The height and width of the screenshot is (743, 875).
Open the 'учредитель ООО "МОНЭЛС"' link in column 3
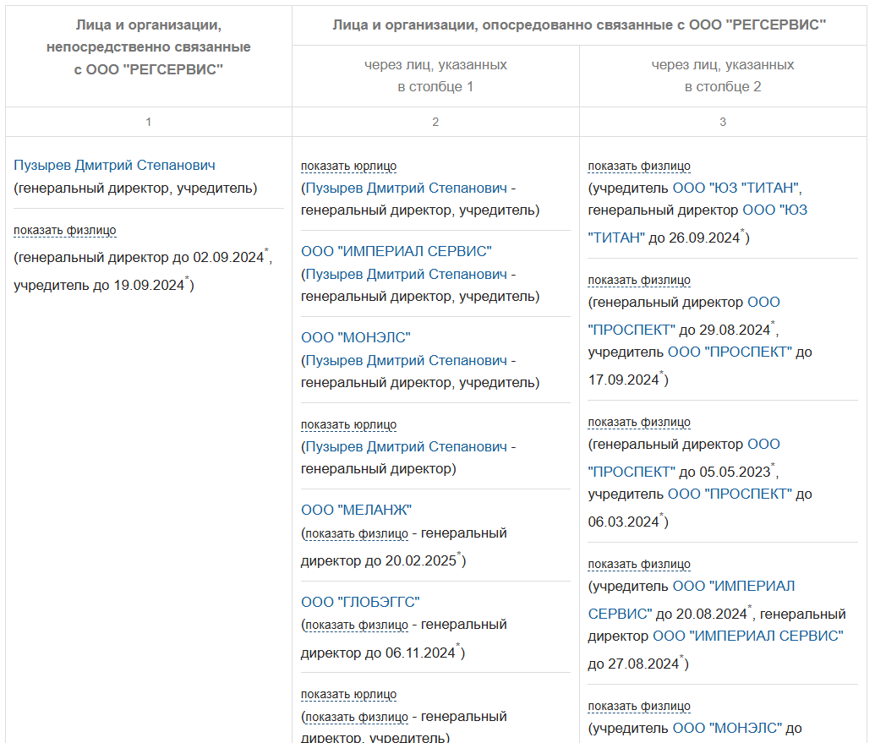pyautogui.click(x=730, y=728)
